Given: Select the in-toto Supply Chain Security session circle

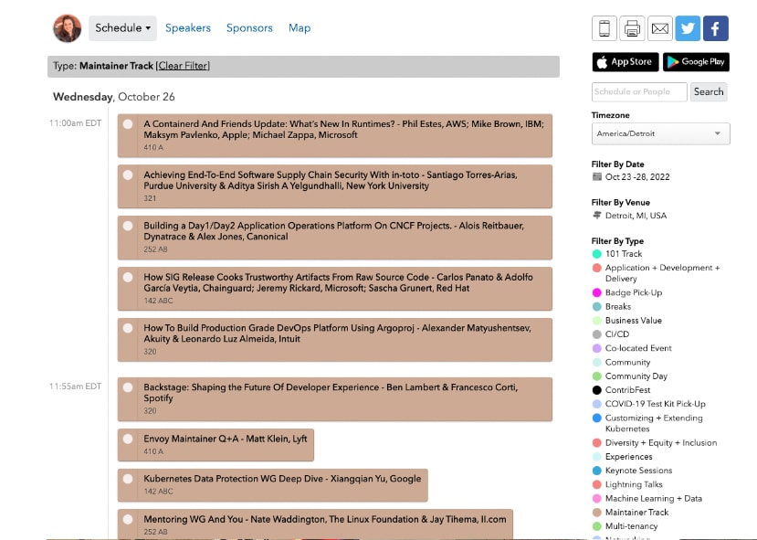Looking at the screenshot, I should [128, 175].
